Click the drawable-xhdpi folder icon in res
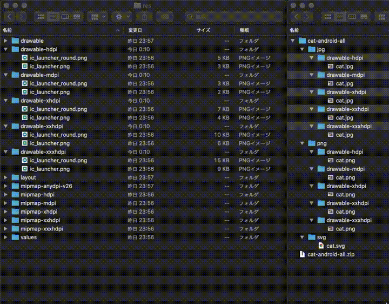 15,101
